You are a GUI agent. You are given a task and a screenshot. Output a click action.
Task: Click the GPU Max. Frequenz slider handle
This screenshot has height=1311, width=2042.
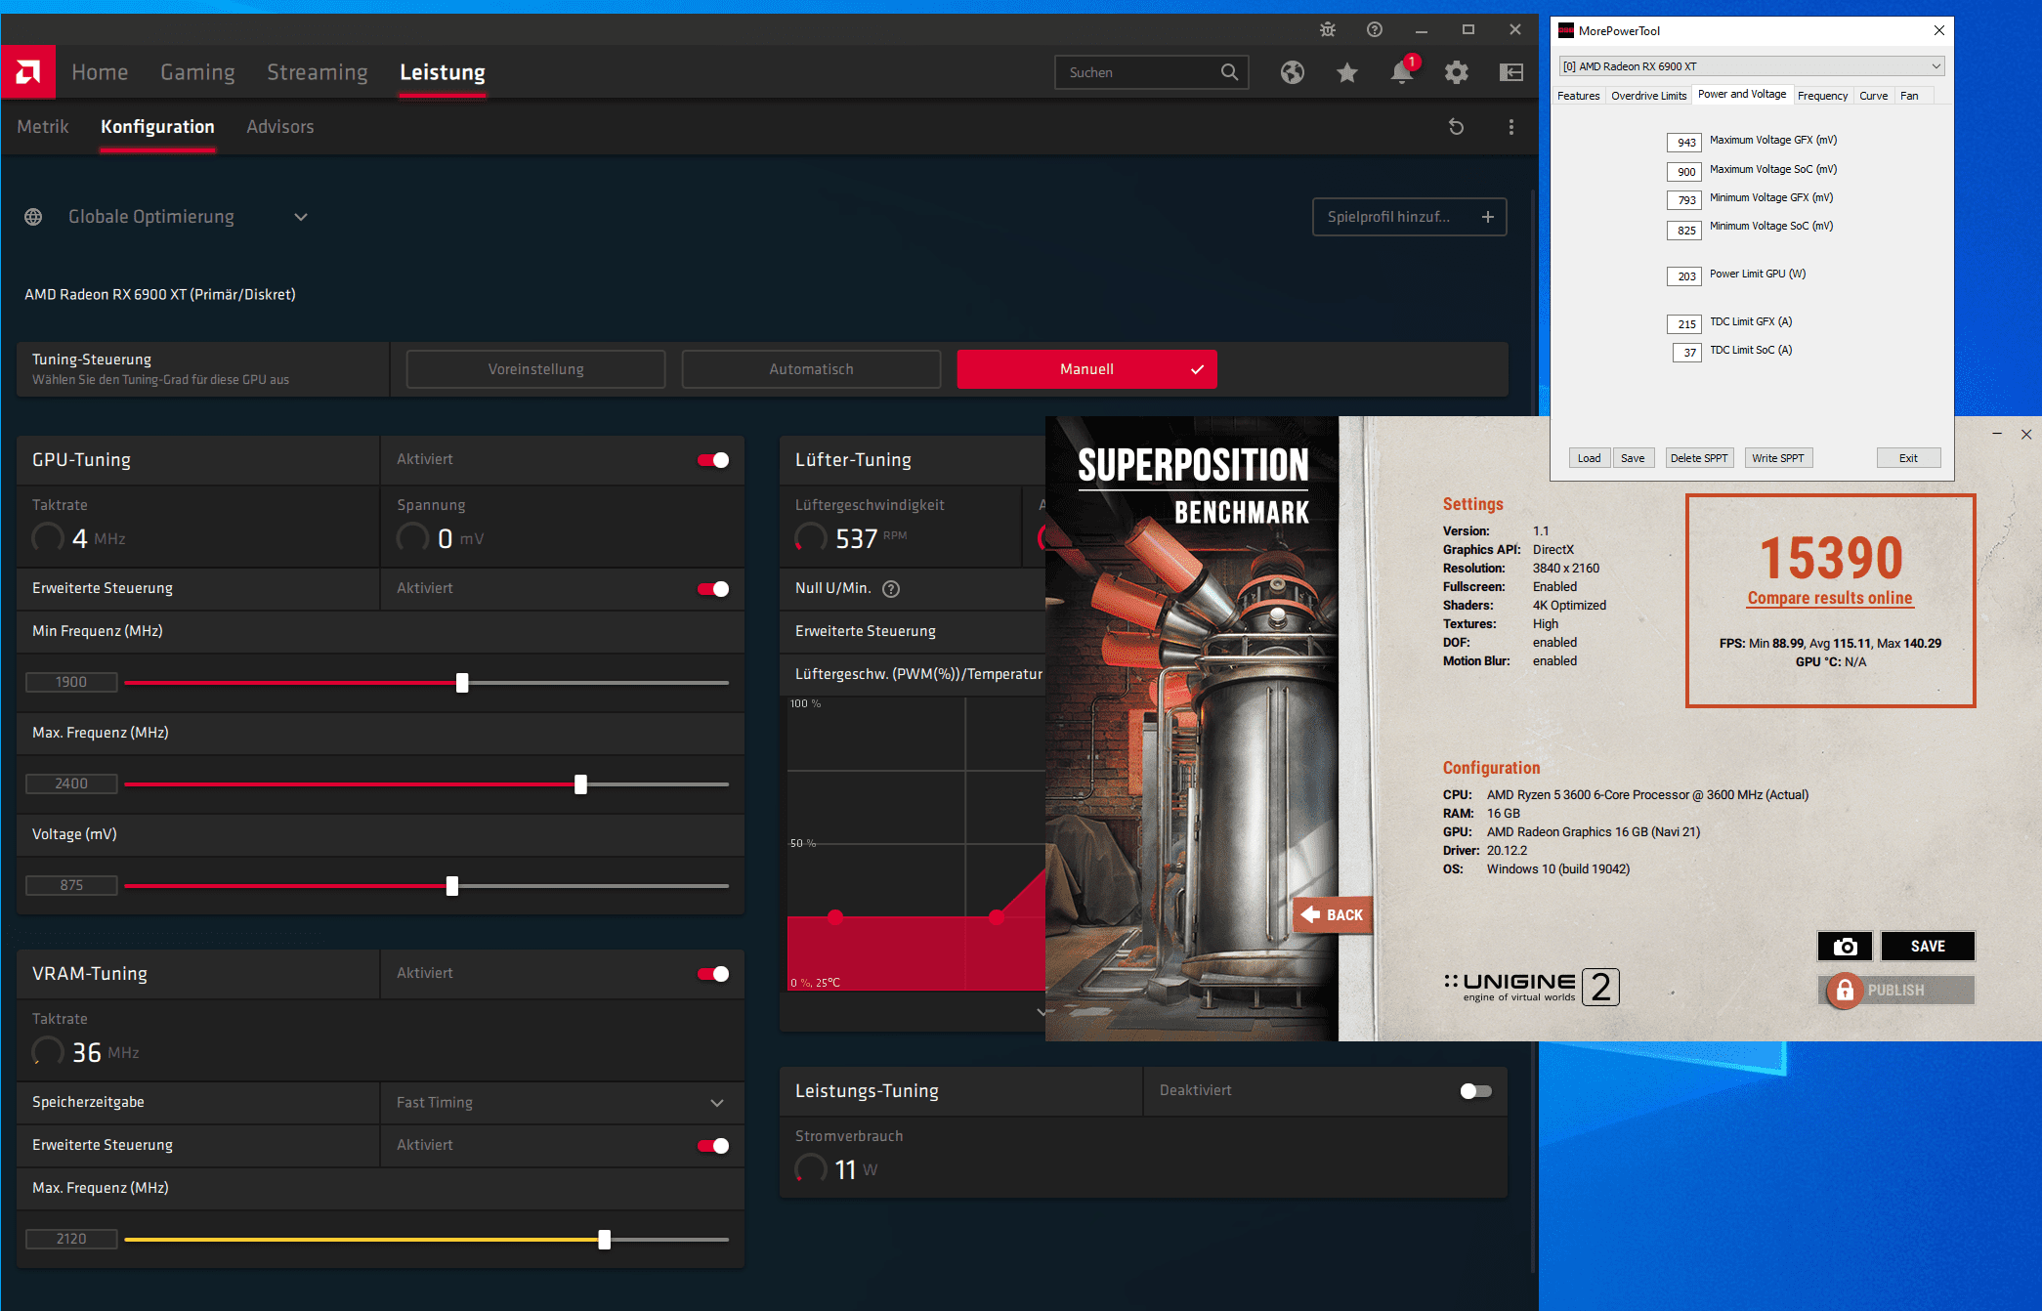tap(580, 784)
